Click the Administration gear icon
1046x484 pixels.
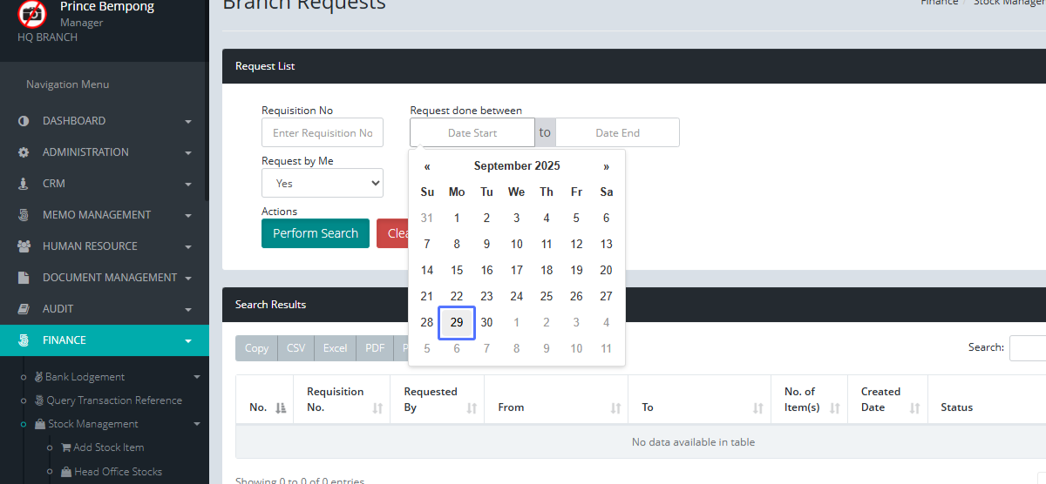click(x=24, y=152)
